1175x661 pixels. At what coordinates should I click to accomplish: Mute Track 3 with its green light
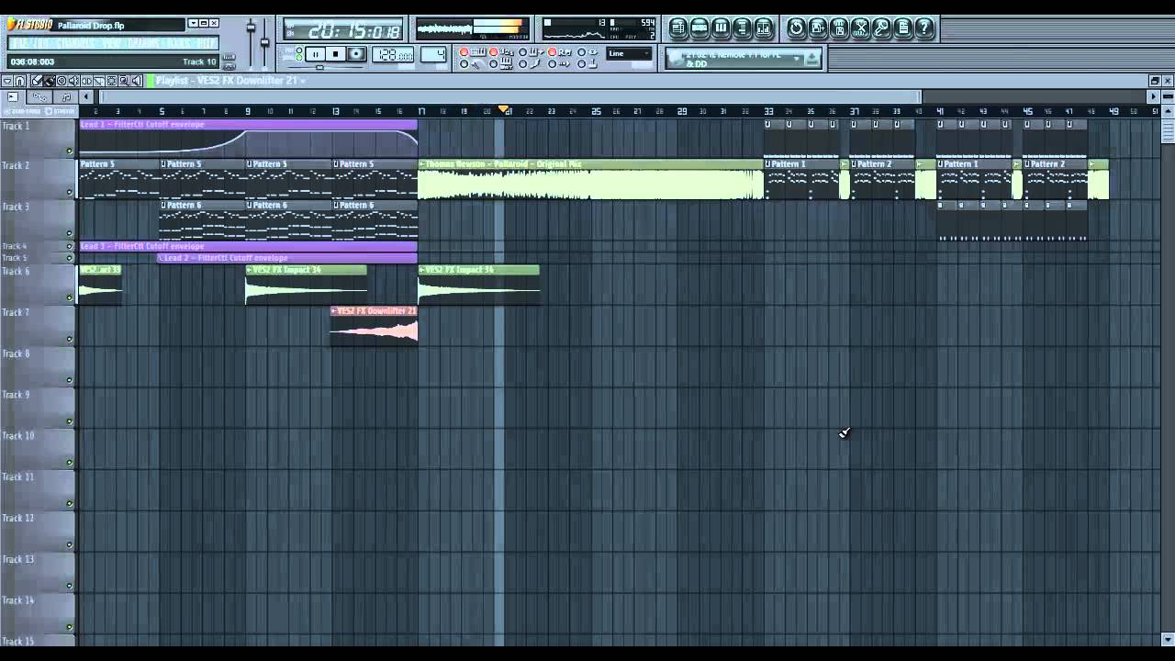click(x=69, y=234)
